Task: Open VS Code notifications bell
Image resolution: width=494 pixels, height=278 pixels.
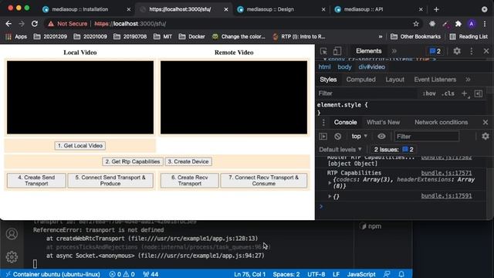Action: [401, 274]
